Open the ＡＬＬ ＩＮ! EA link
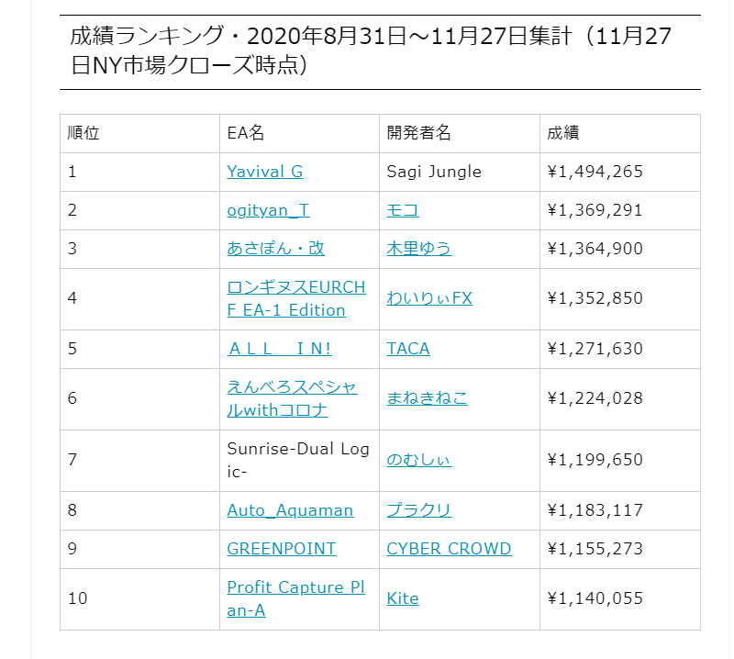This screenshot has width=734, height=659. [279, 349]
